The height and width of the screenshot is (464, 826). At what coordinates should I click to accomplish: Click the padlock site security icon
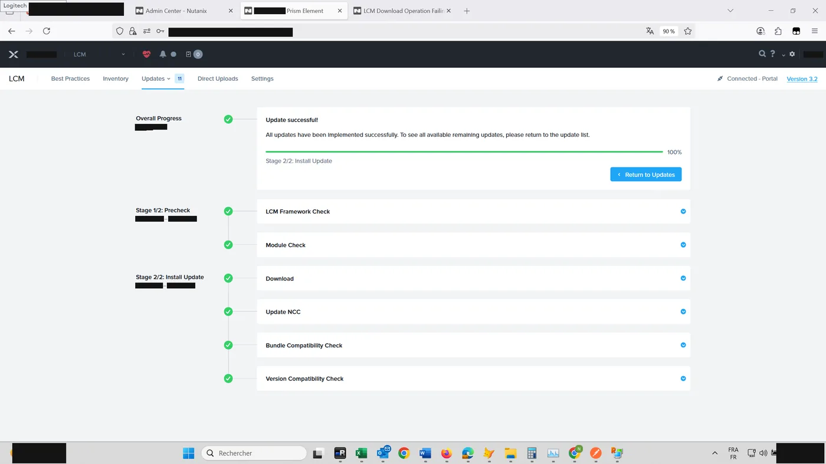pos(133,31)
